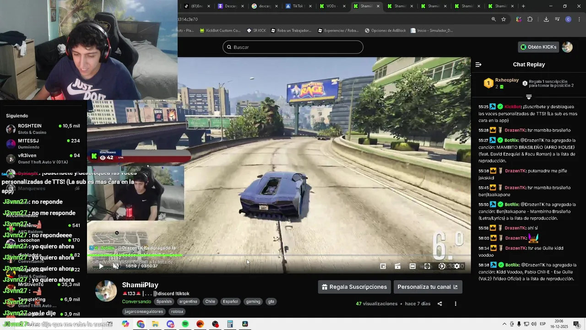Screen dimensions: 586x330
Task: Open ROSHTEIN channel in sidebar
Action: 43,129
